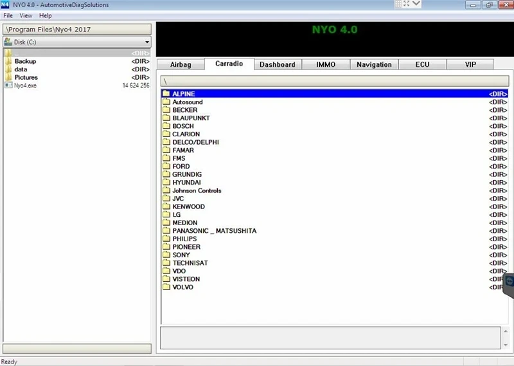Open the VOLVO folder icon
The image size is (514, 366).
tap(166, 287)
